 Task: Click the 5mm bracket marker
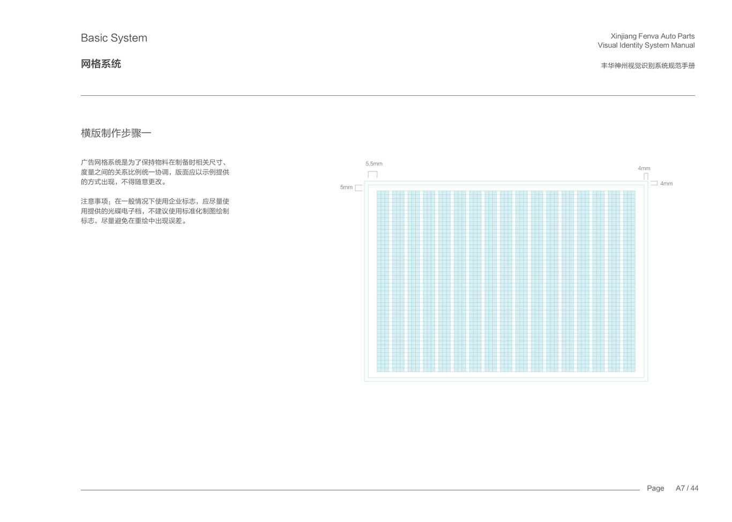359,188
